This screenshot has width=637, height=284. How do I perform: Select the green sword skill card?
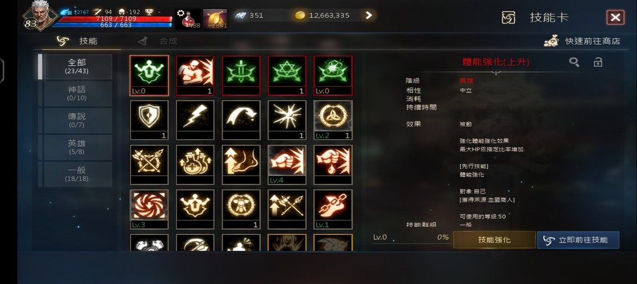[x=241, y=75]
